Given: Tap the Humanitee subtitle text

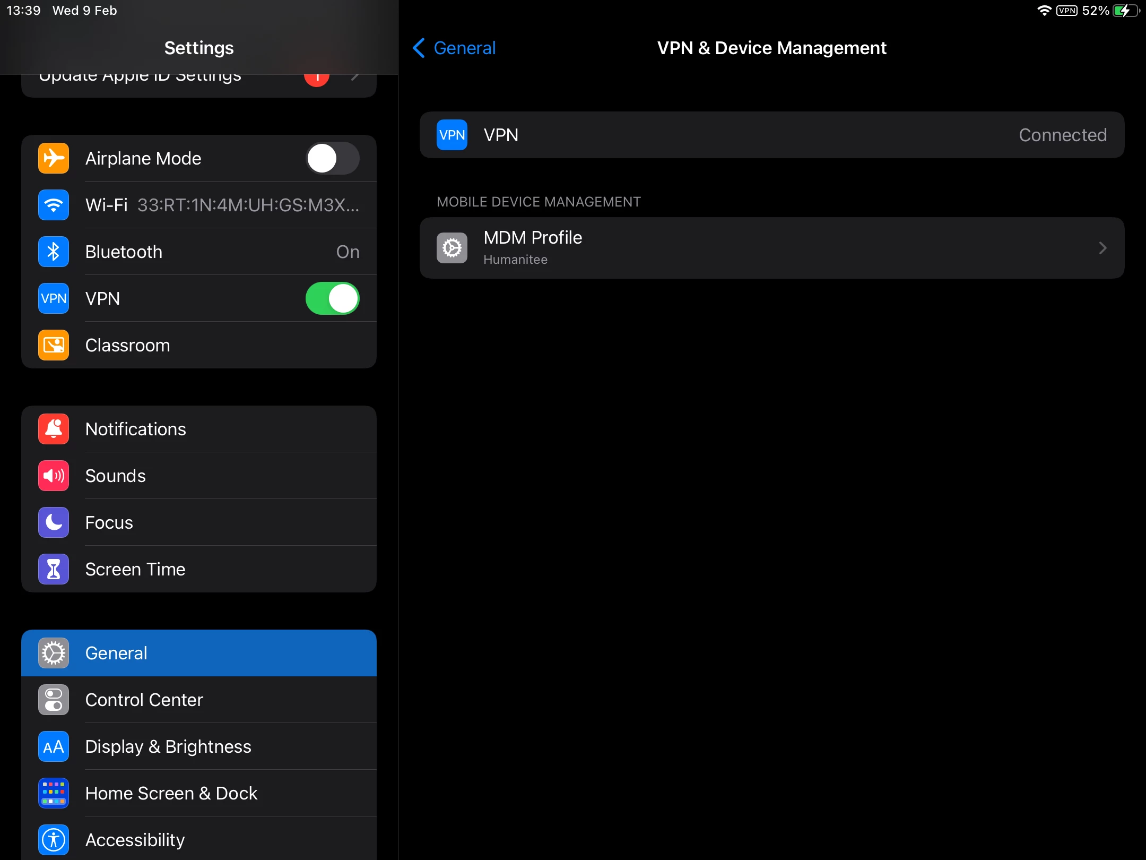Looking at the screenshot, I should coord(515,260).
